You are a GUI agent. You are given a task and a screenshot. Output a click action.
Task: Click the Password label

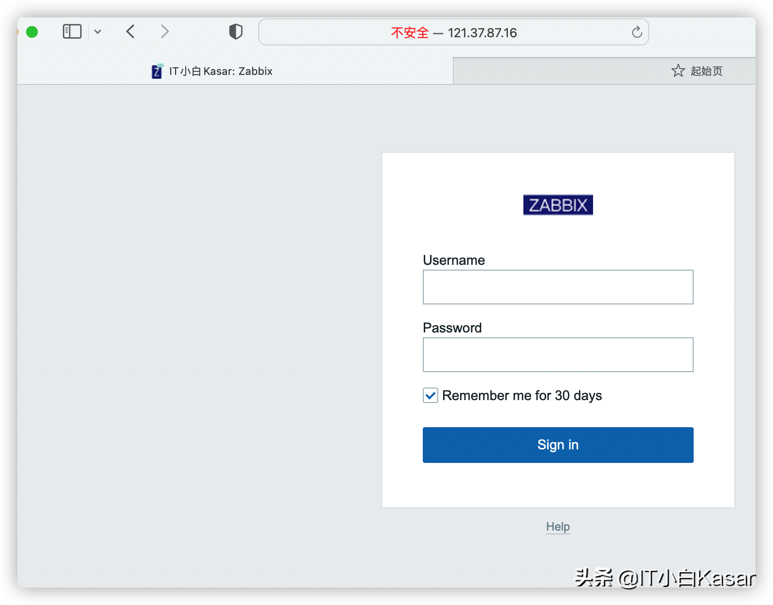click(x=452, y=328)
